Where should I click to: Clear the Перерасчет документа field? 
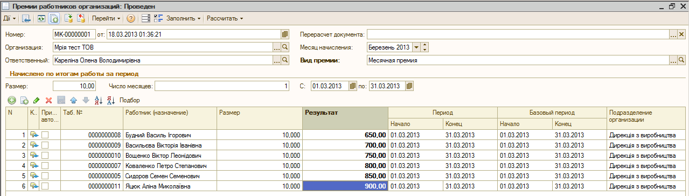[681, 34]
